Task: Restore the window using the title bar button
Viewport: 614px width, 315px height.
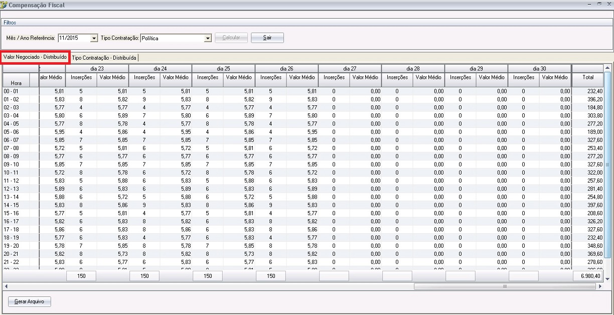Action: [x=599, y=4]
